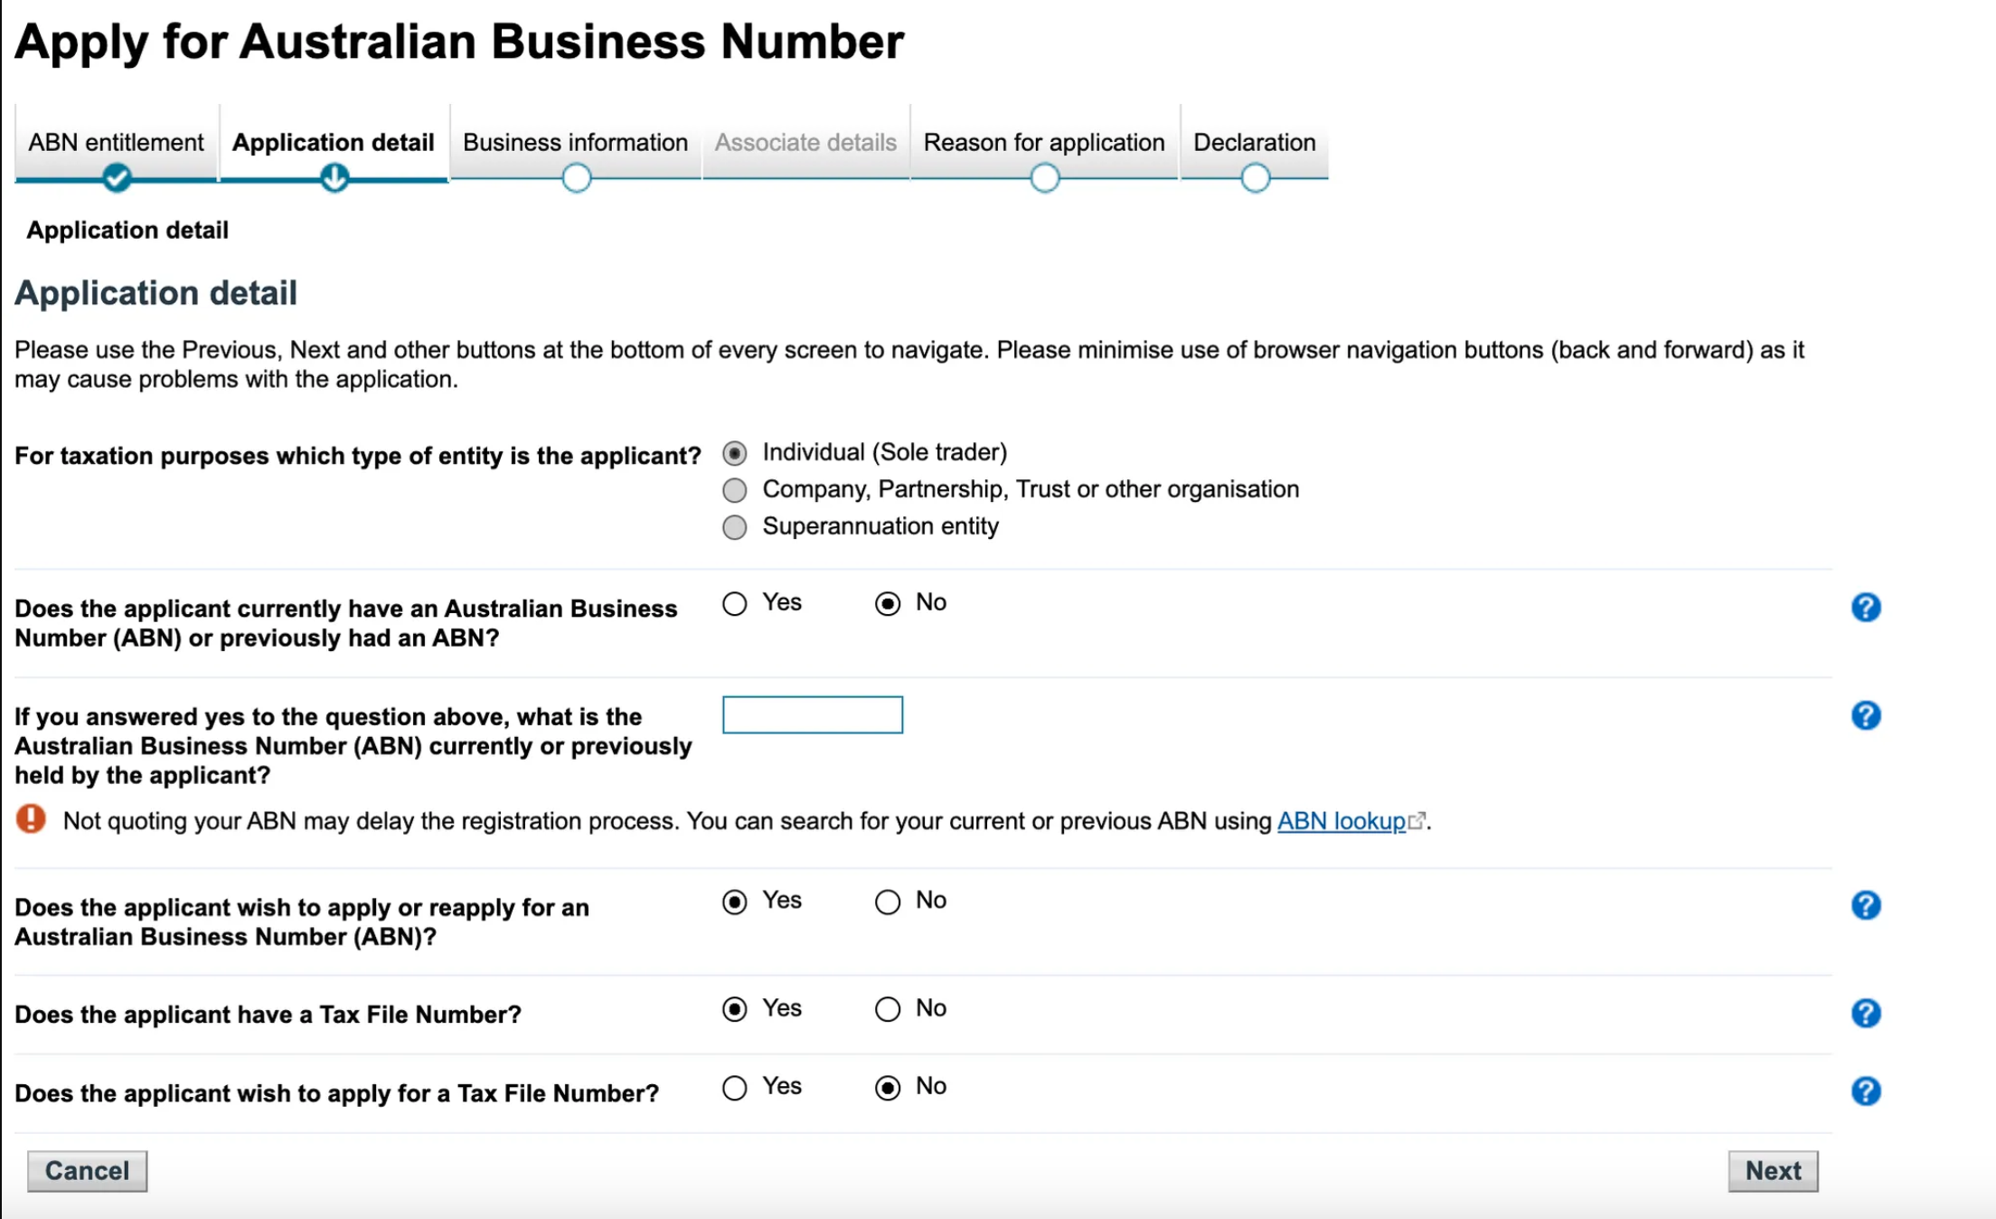Open help for Tax File Number question
Image resolution: width=1996 pixels, height=1219 pixels.
[x=1865, y=1013]
